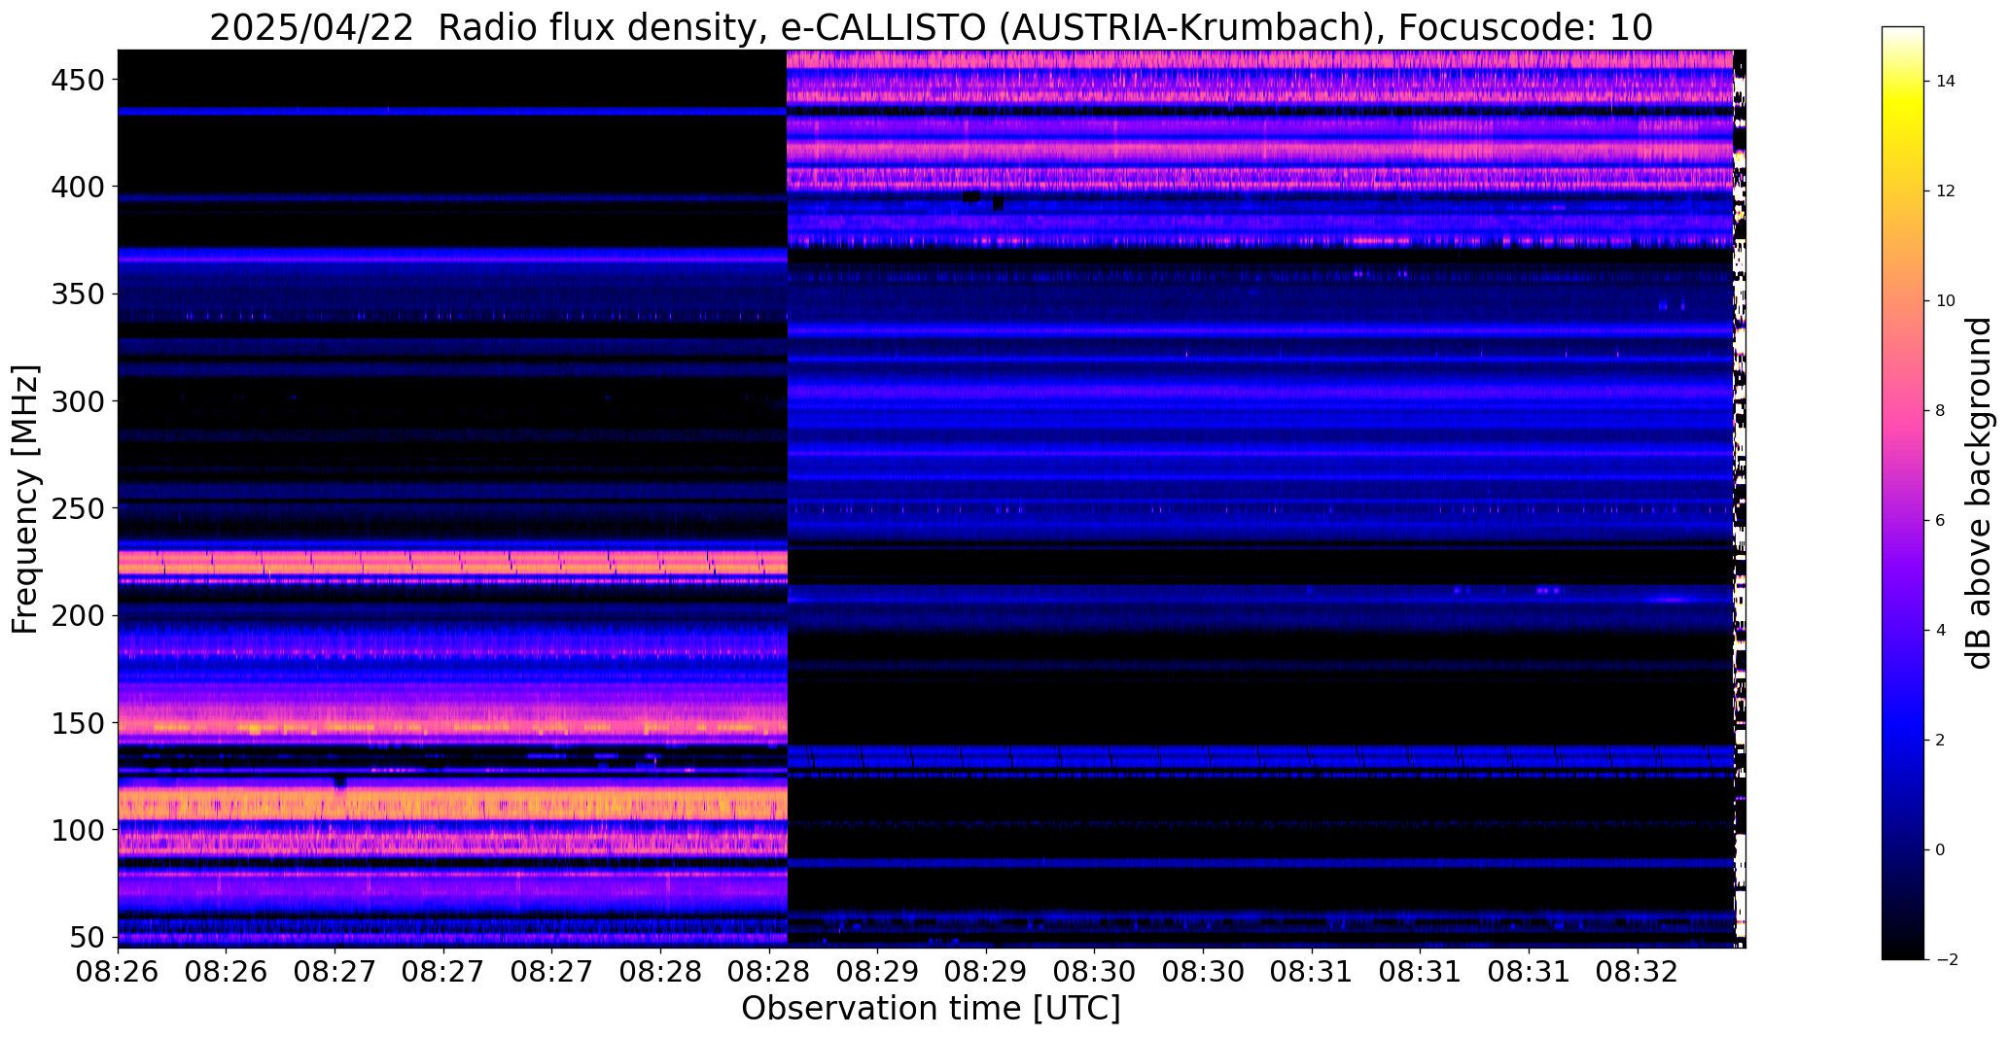Select the 450 frequency tick label

(78, 80)
